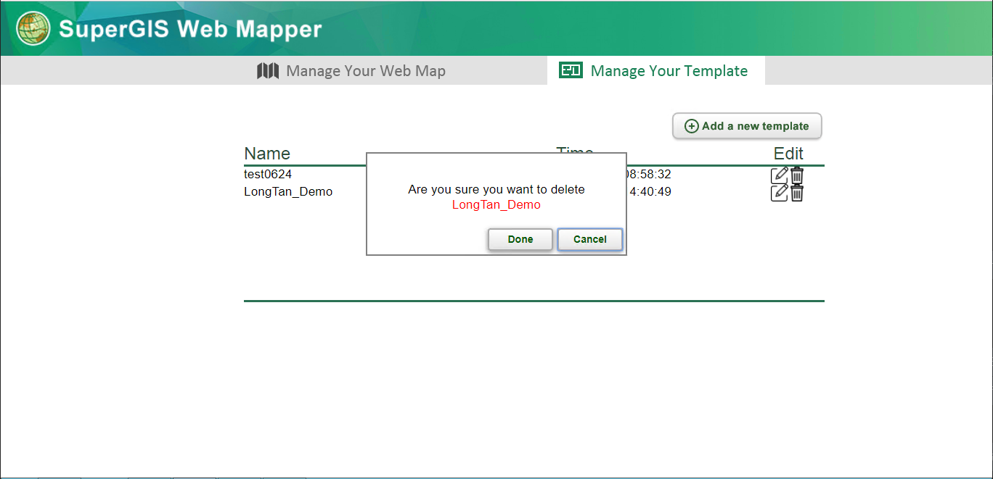Click the Name column header
Viewport: 993px width, 479px height.
coord(267,154)
